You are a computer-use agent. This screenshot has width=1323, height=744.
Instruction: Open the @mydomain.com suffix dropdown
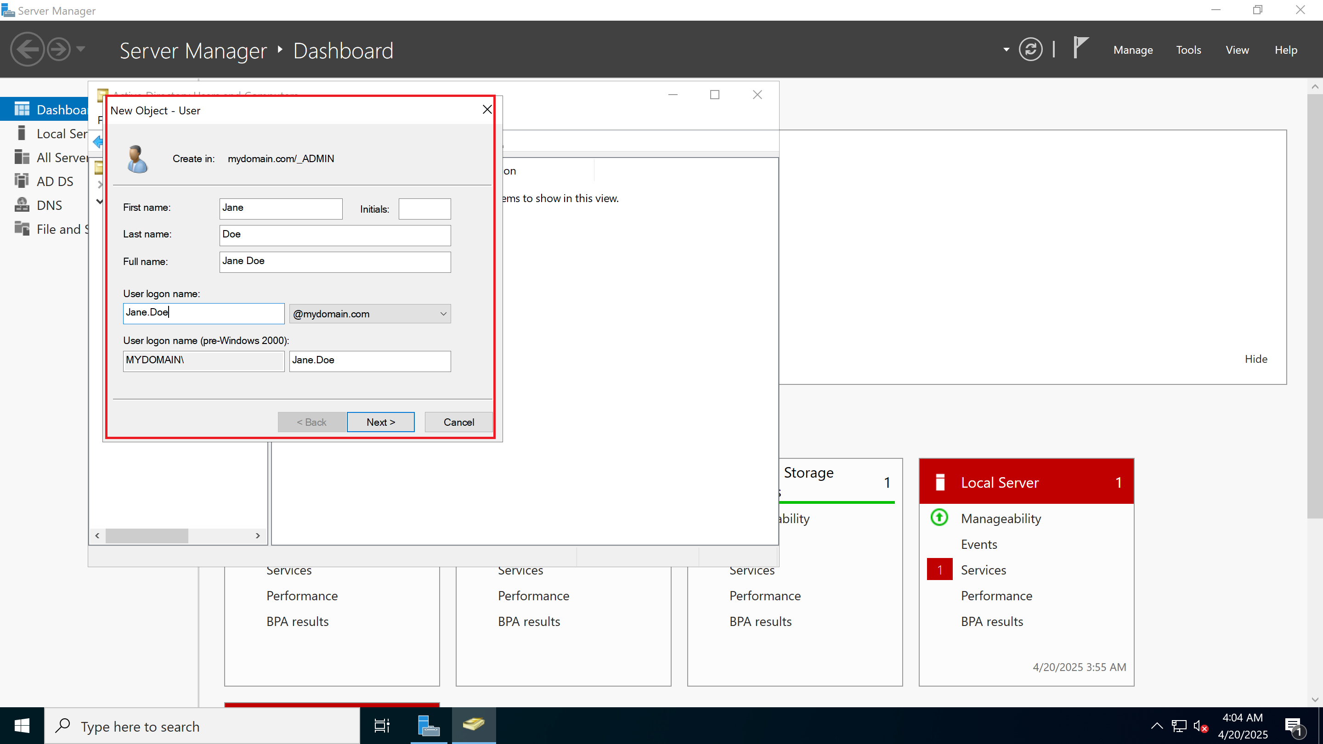370,314
